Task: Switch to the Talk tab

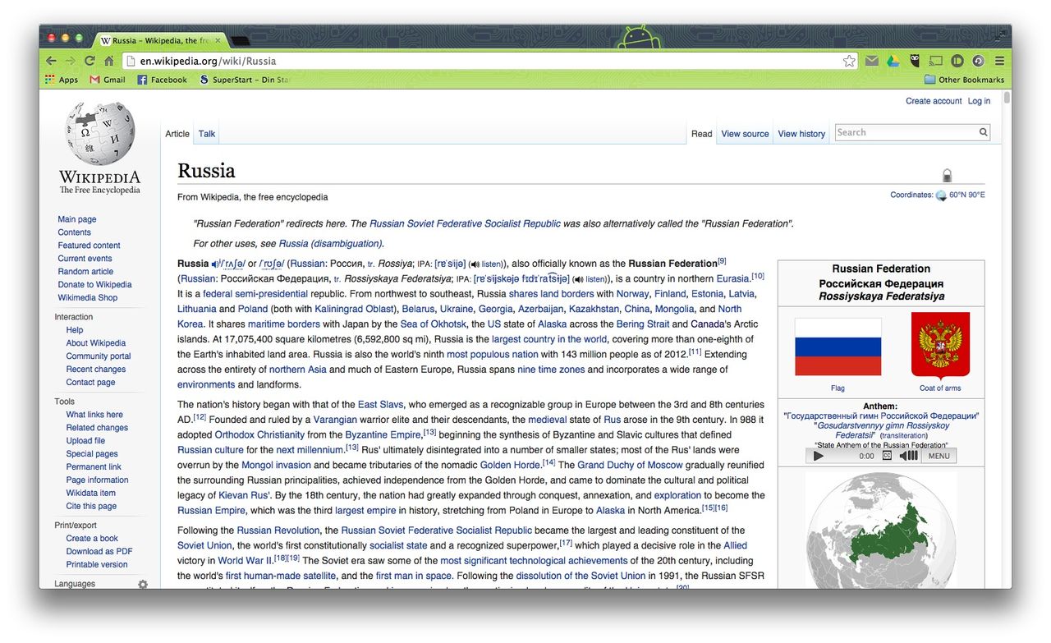Action: (x=207, y=134)
